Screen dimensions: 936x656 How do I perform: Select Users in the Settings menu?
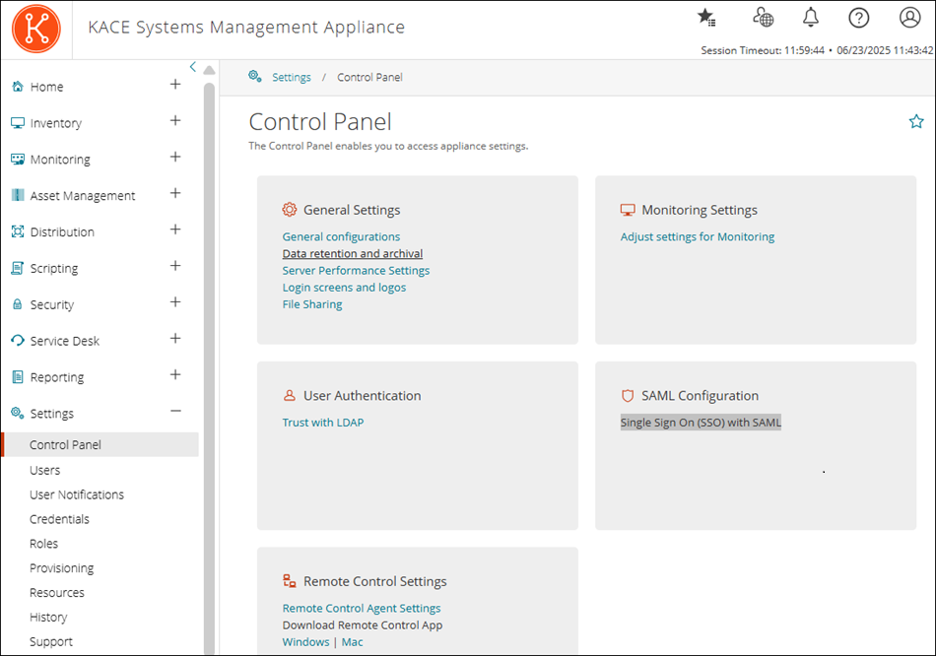(44, 470)
